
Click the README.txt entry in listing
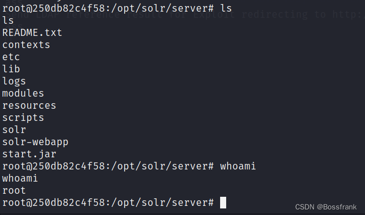click(32, 33)
